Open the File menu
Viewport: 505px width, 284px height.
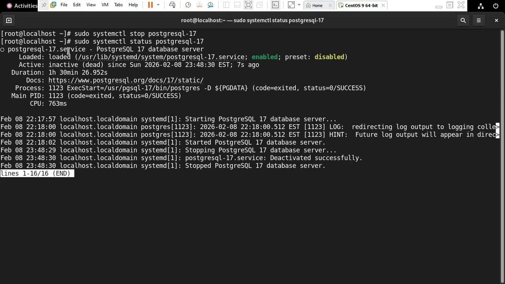click(64, 5)
